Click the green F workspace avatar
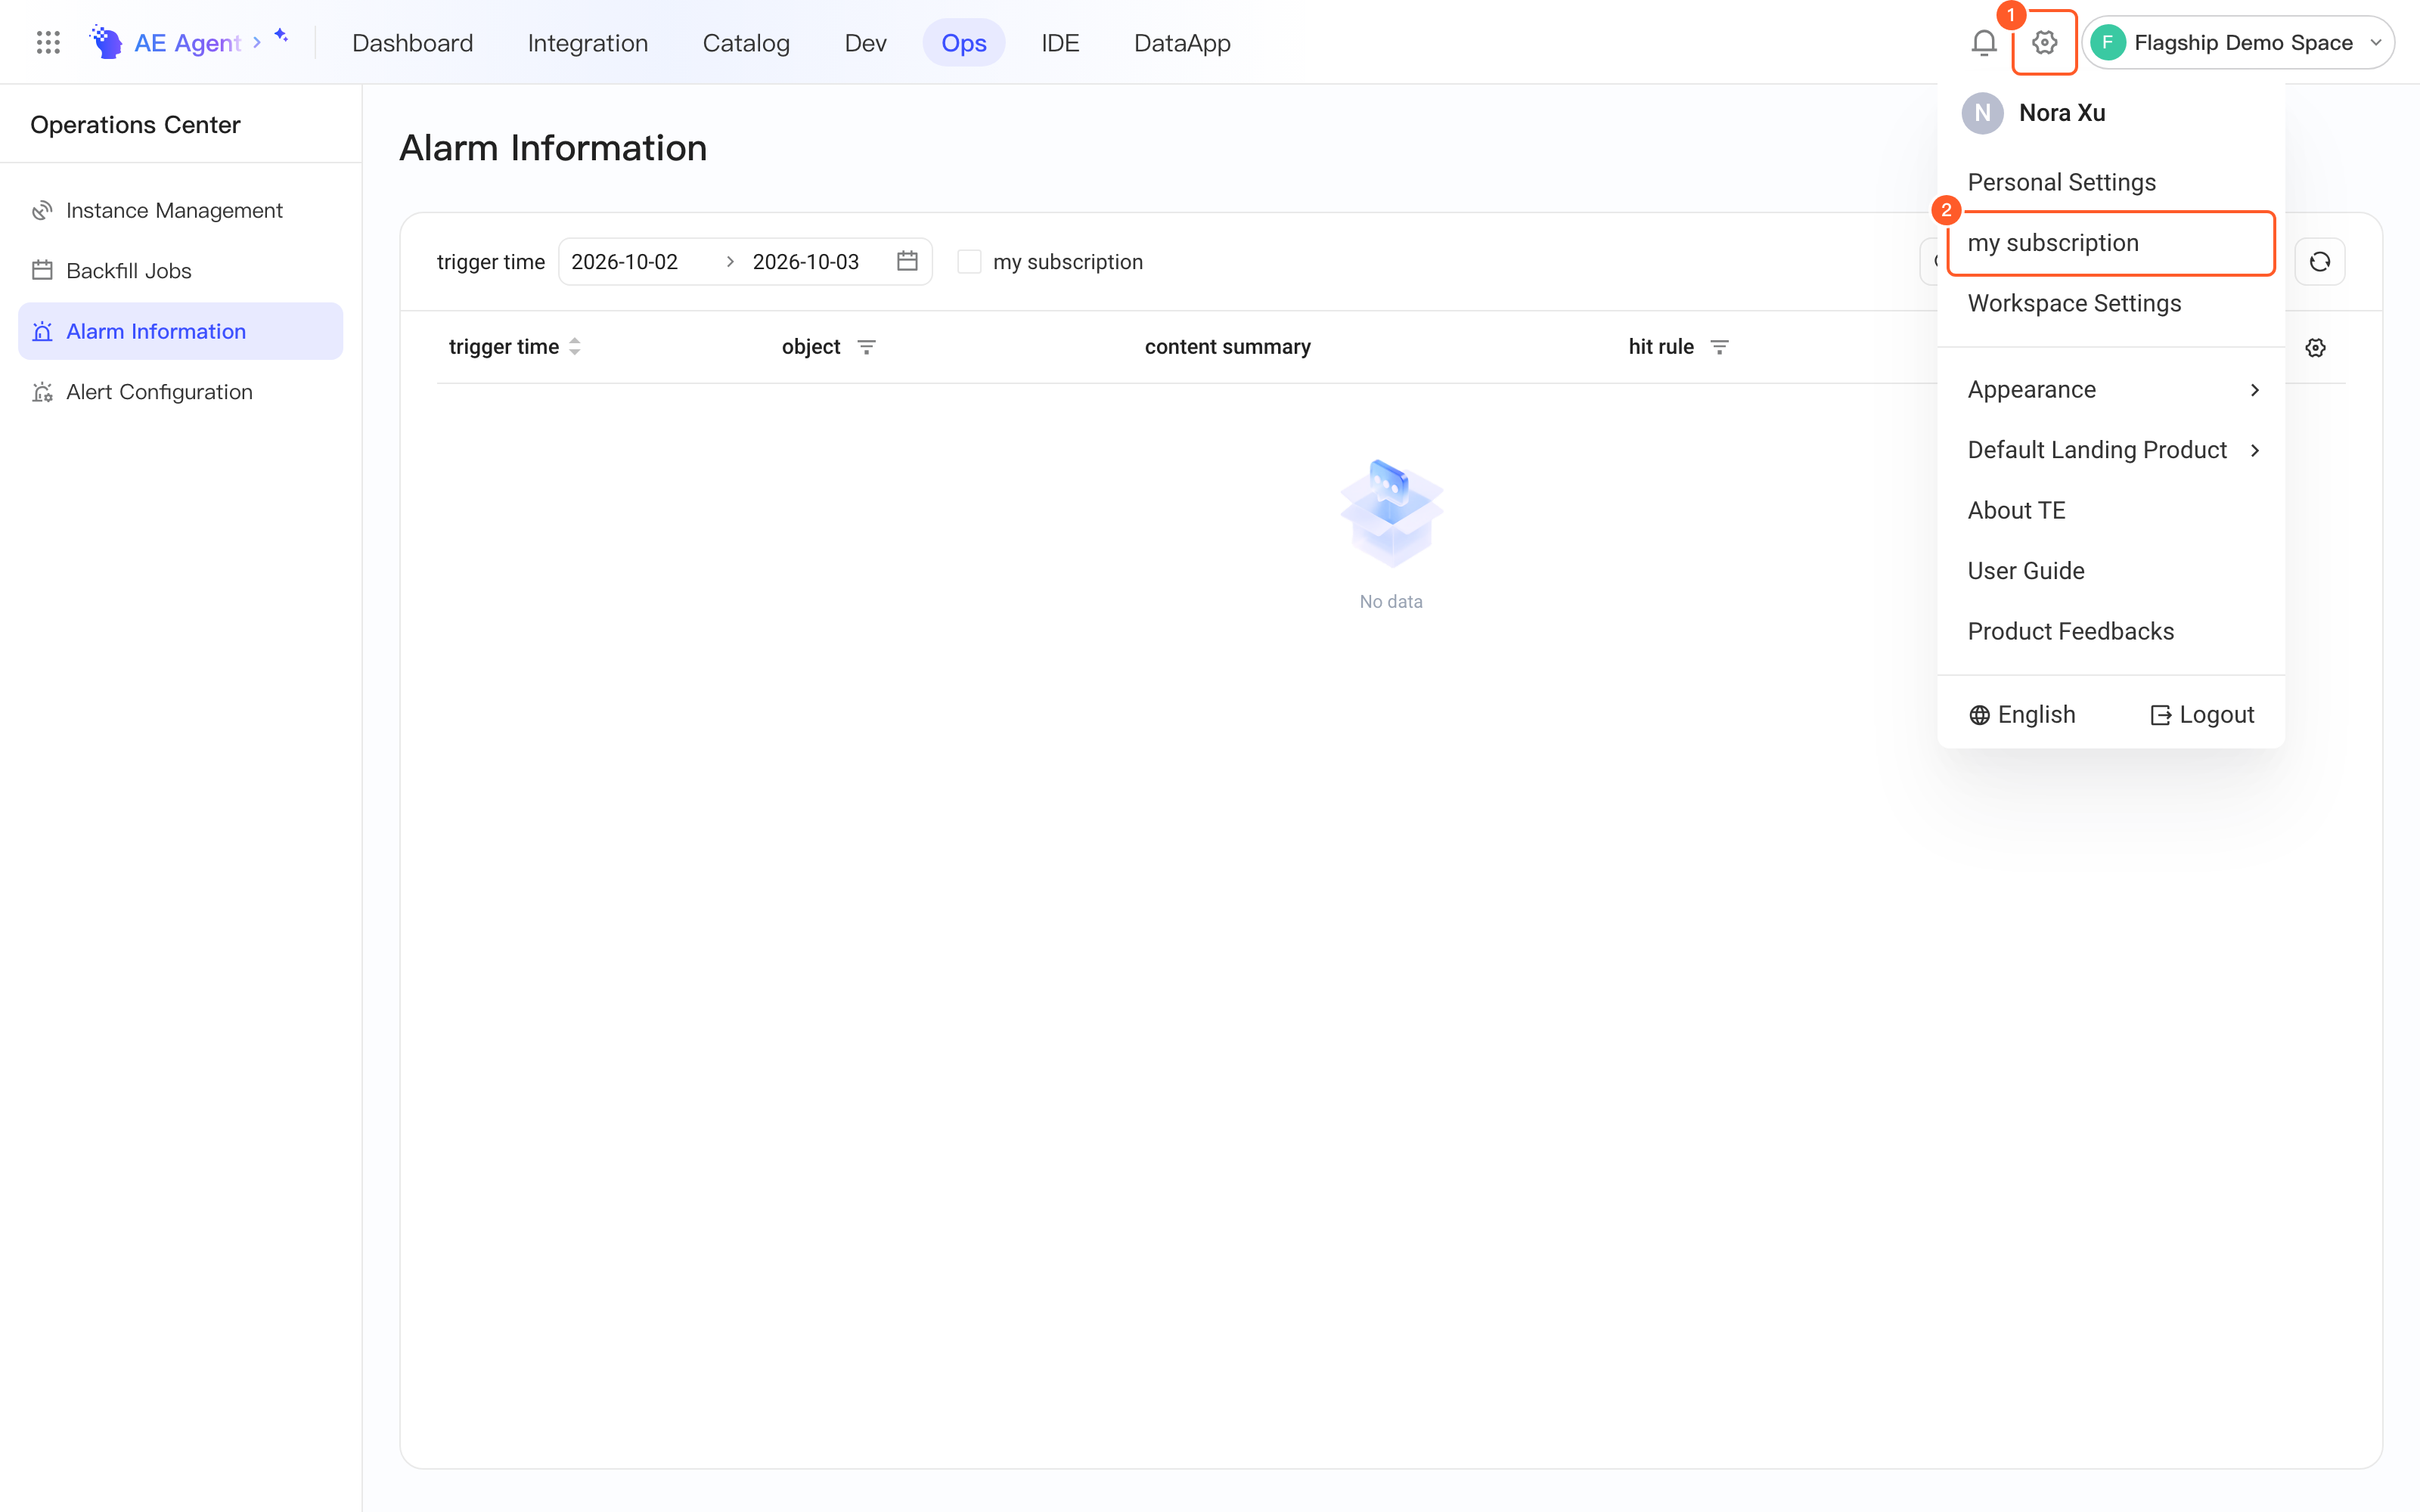 pos(2108,42)
